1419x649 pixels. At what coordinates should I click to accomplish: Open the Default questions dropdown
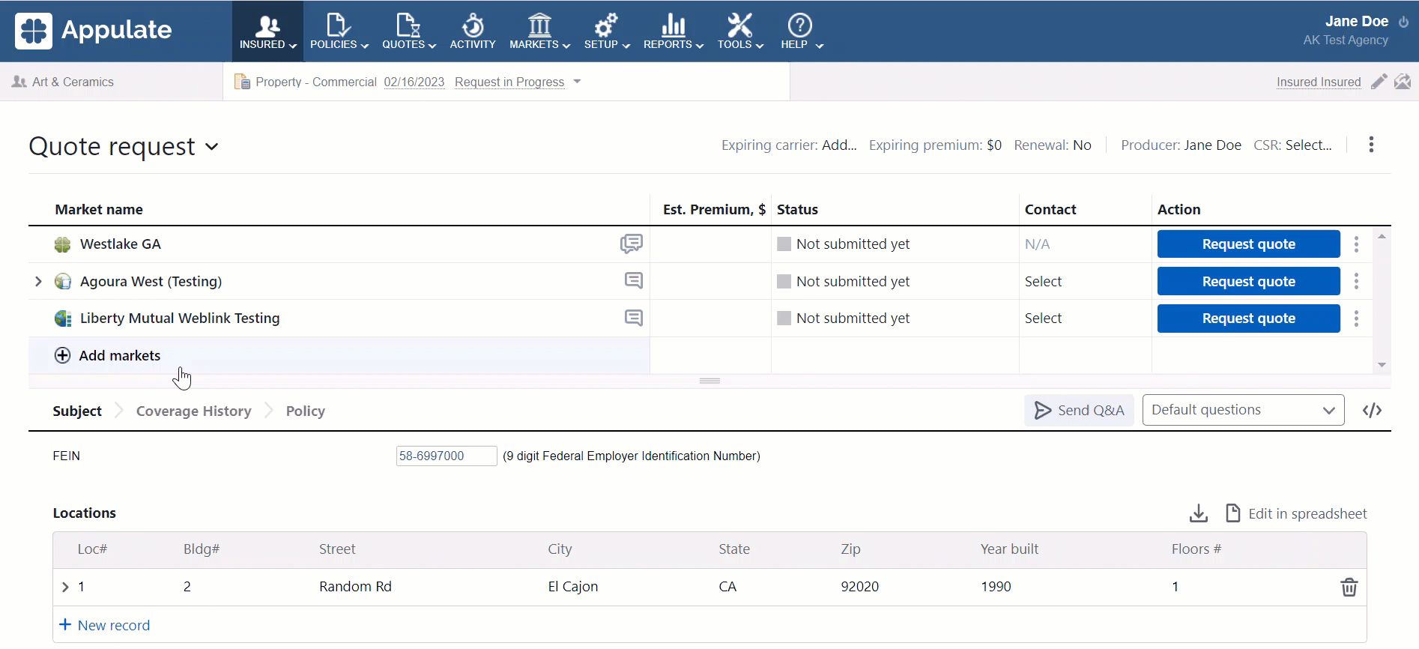(1243, 410)
